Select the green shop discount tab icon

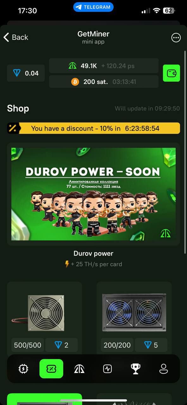click(51, 369)
